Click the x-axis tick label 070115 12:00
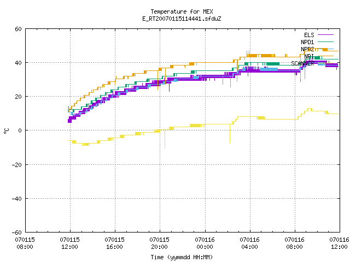The image size is (350, 262). coord(70,243)
